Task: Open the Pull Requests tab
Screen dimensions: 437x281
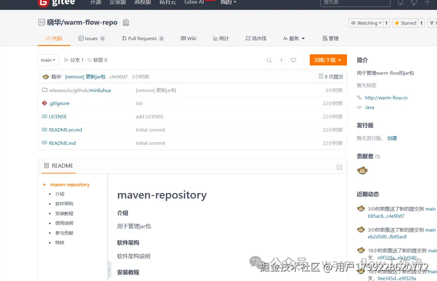Action: pos(143,39)
